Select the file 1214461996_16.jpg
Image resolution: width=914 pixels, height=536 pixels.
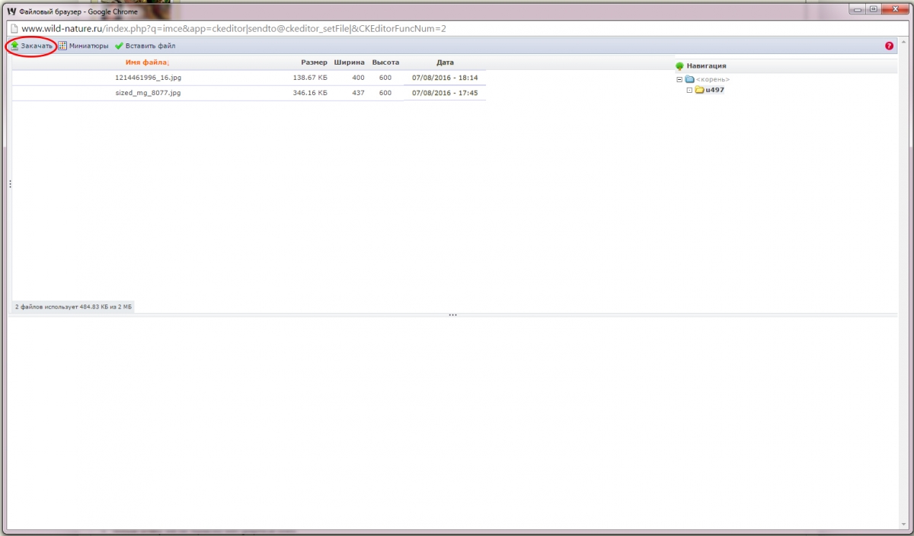[148, 78]
